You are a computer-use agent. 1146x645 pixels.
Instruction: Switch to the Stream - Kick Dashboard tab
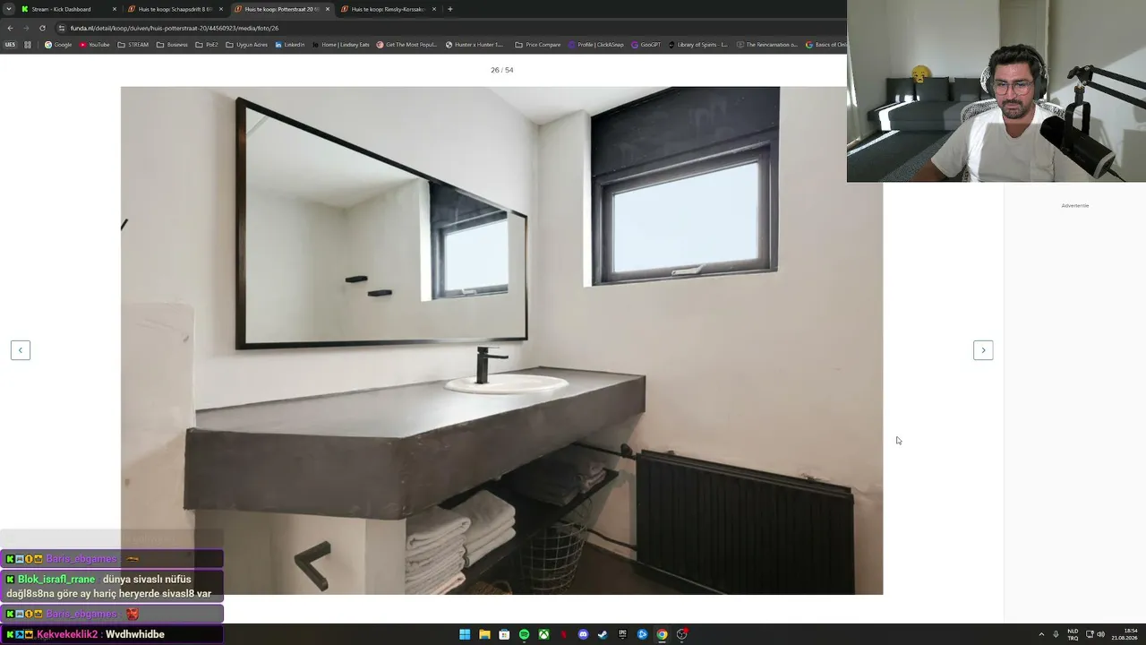click(x=70, y=9)
